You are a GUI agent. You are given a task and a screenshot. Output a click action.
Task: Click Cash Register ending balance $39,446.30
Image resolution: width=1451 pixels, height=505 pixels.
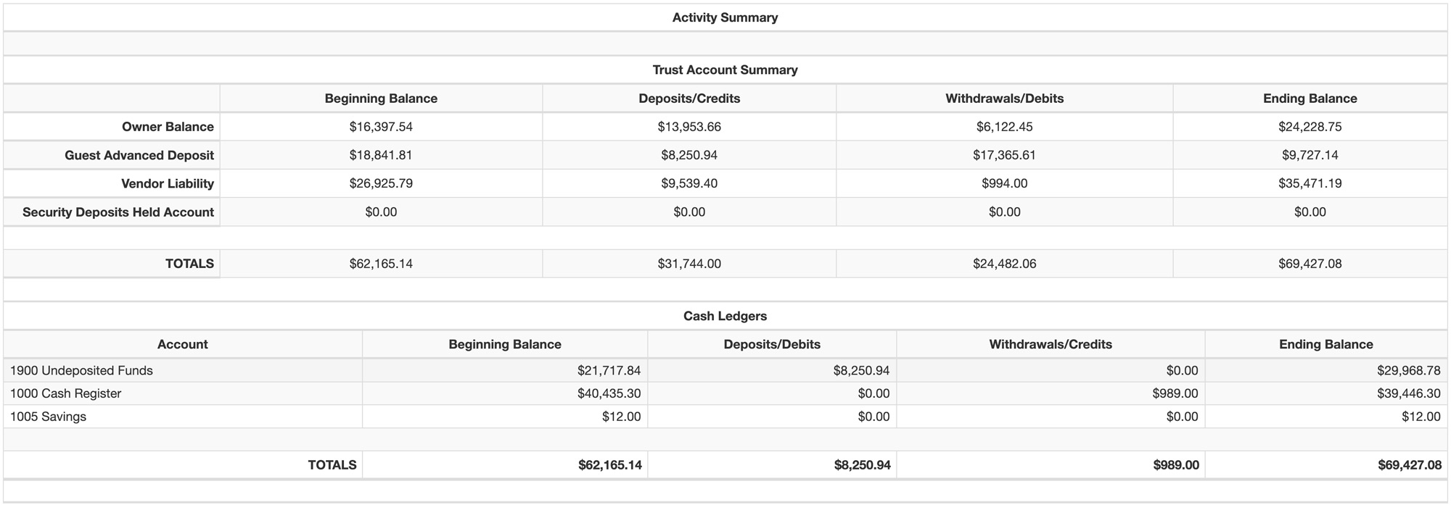[1408, 393]
